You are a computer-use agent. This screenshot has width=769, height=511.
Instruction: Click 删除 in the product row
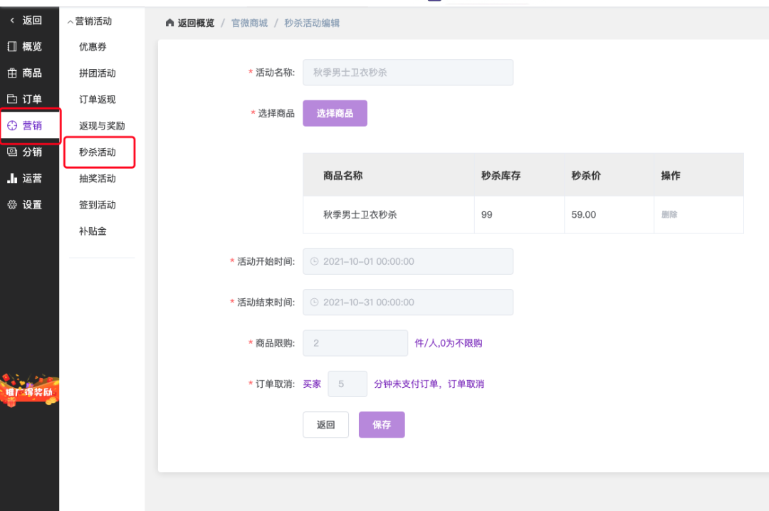click(669, 214)
